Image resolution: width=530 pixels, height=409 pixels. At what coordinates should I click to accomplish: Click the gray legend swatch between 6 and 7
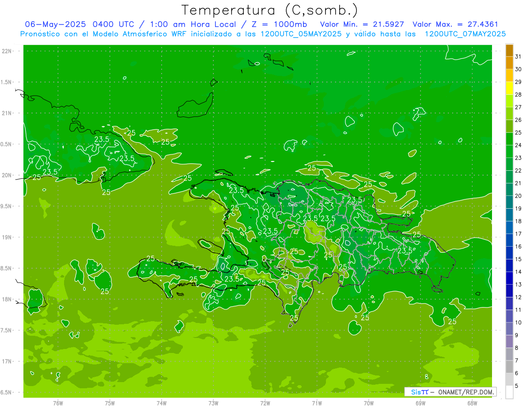[x=509, y=367]
